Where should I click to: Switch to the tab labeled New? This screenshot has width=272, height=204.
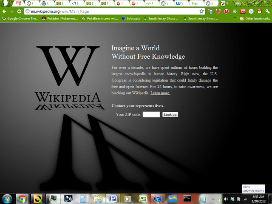click(x=195, y=3)
